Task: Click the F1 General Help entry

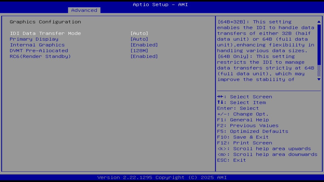Action: pos(243,120)
